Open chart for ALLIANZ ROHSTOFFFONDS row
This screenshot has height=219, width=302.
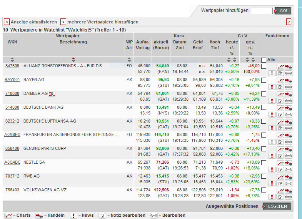pyautogui.click(x=280, y=66)
